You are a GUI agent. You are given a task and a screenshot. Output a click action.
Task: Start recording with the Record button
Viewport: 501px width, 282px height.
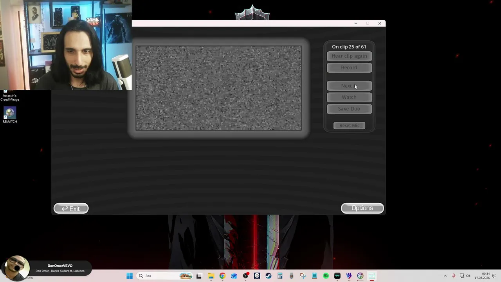349,68
